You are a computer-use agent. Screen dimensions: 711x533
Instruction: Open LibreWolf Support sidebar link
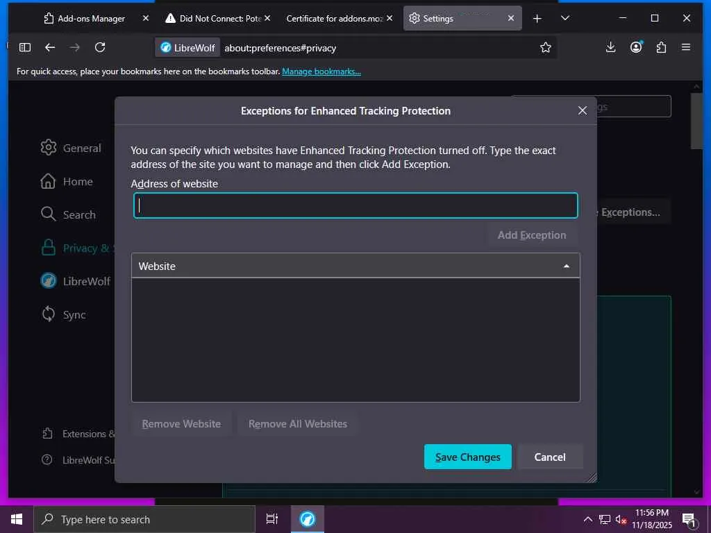[x=78, y=460]
